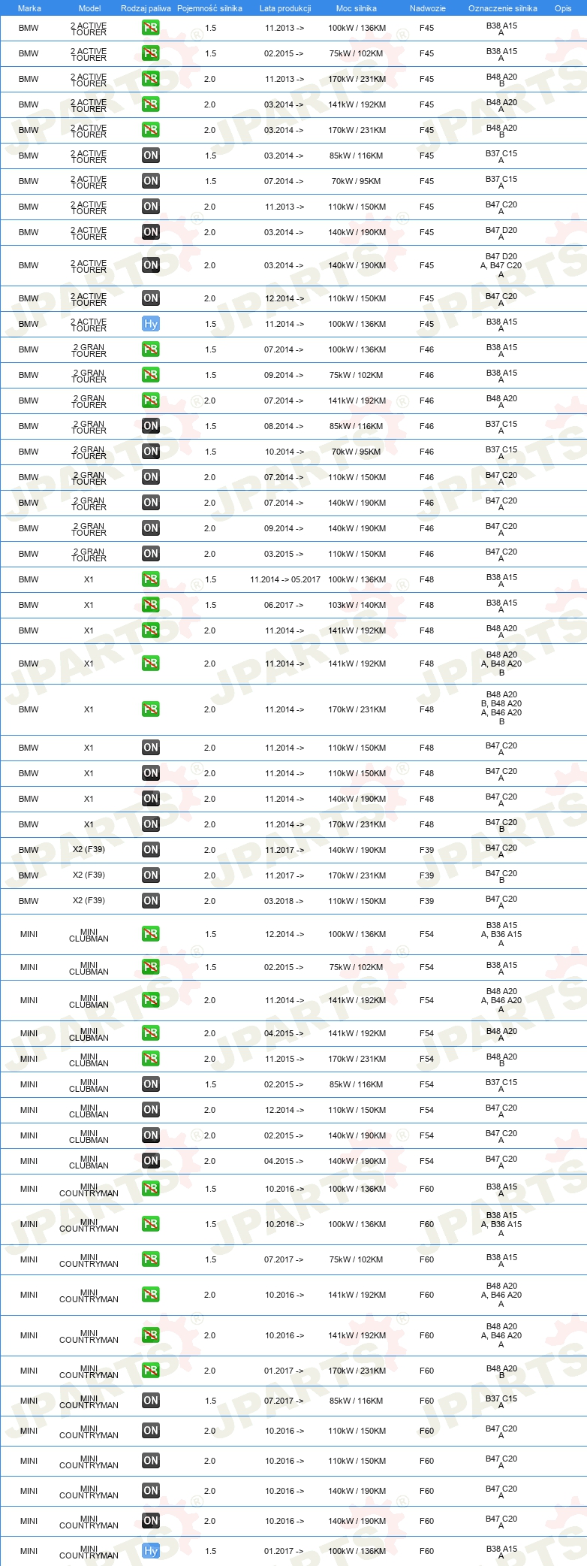The height and width of the screenshot is (1566, 587).
Task: Click the Pojemność silnika column header
Action: (209, 8)
